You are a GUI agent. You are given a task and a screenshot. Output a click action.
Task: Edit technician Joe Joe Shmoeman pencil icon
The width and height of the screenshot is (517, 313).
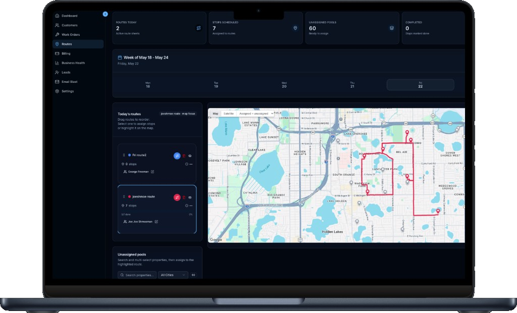[157, 222]
